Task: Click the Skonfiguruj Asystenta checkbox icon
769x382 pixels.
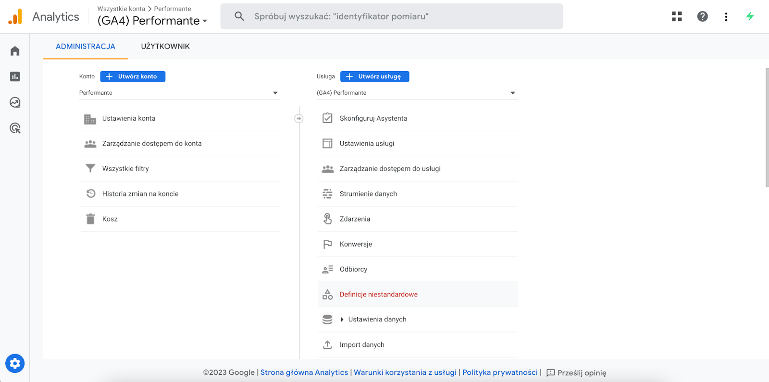Action: pyautogui.click(x=327, y=118)
